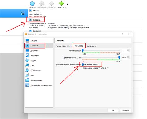This screenshot has width=147, height=119.
Task: Select USB in the settings sidebar
Action: (39, 75)
